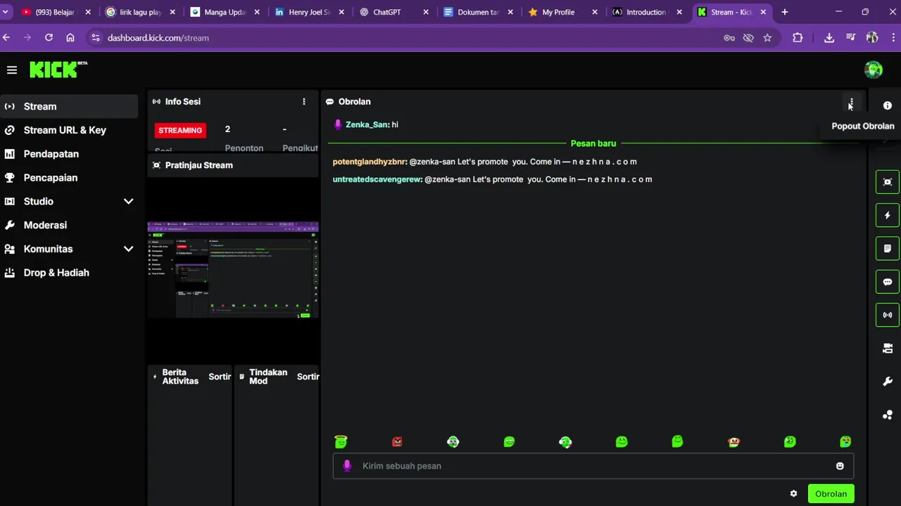This screenshot has height=506, width=901.
Task: Sort the Berita Aktivitas feed
Action: click(220, 377)
